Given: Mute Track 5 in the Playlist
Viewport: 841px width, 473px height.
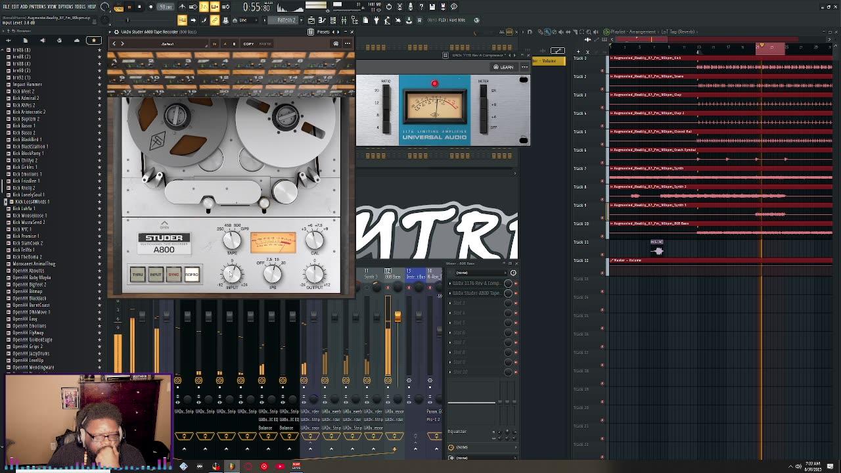Looking at the screenshot, I should [x=602, y=144].
